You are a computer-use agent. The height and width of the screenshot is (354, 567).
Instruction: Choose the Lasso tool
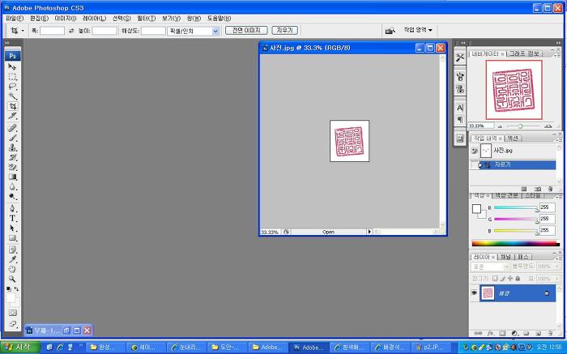click(12, 86)
